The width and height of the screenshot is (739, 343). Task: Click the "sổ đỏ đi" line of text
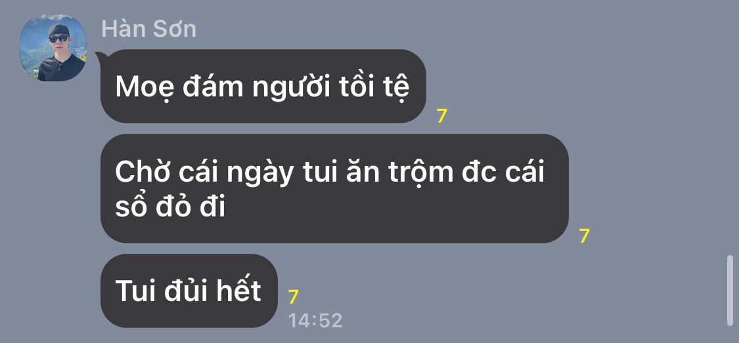(170, 207)
